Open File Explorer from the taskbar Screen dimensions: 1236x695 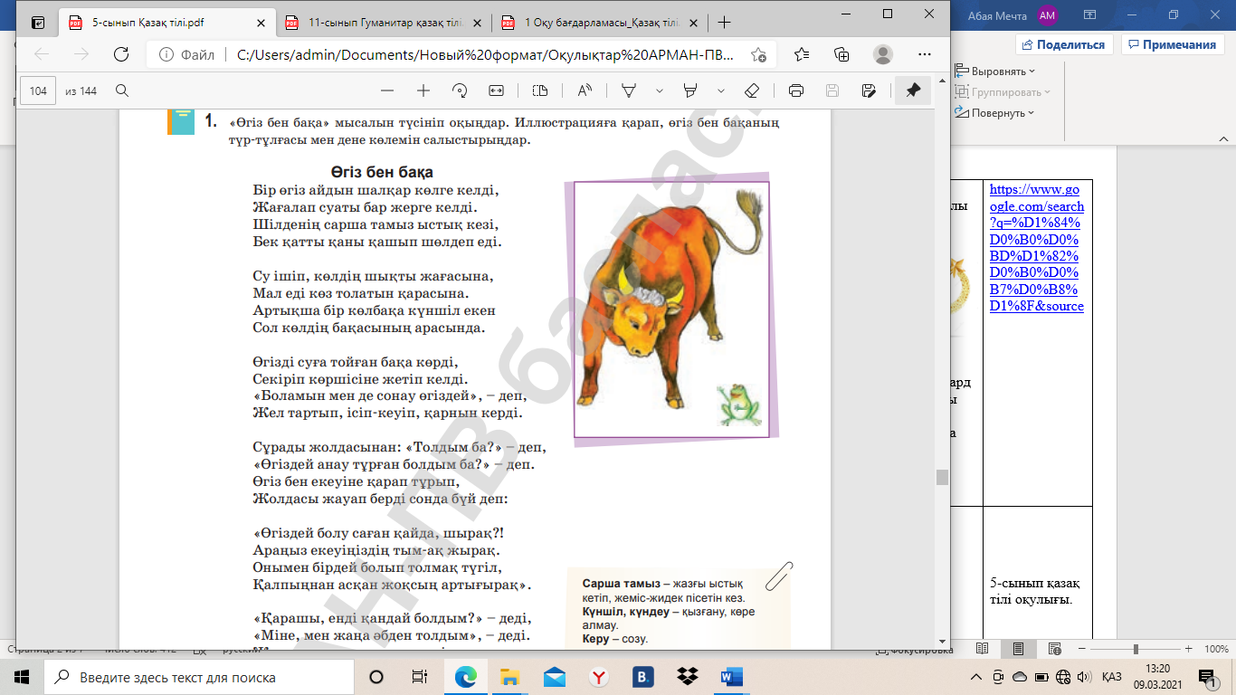point(509,677)
